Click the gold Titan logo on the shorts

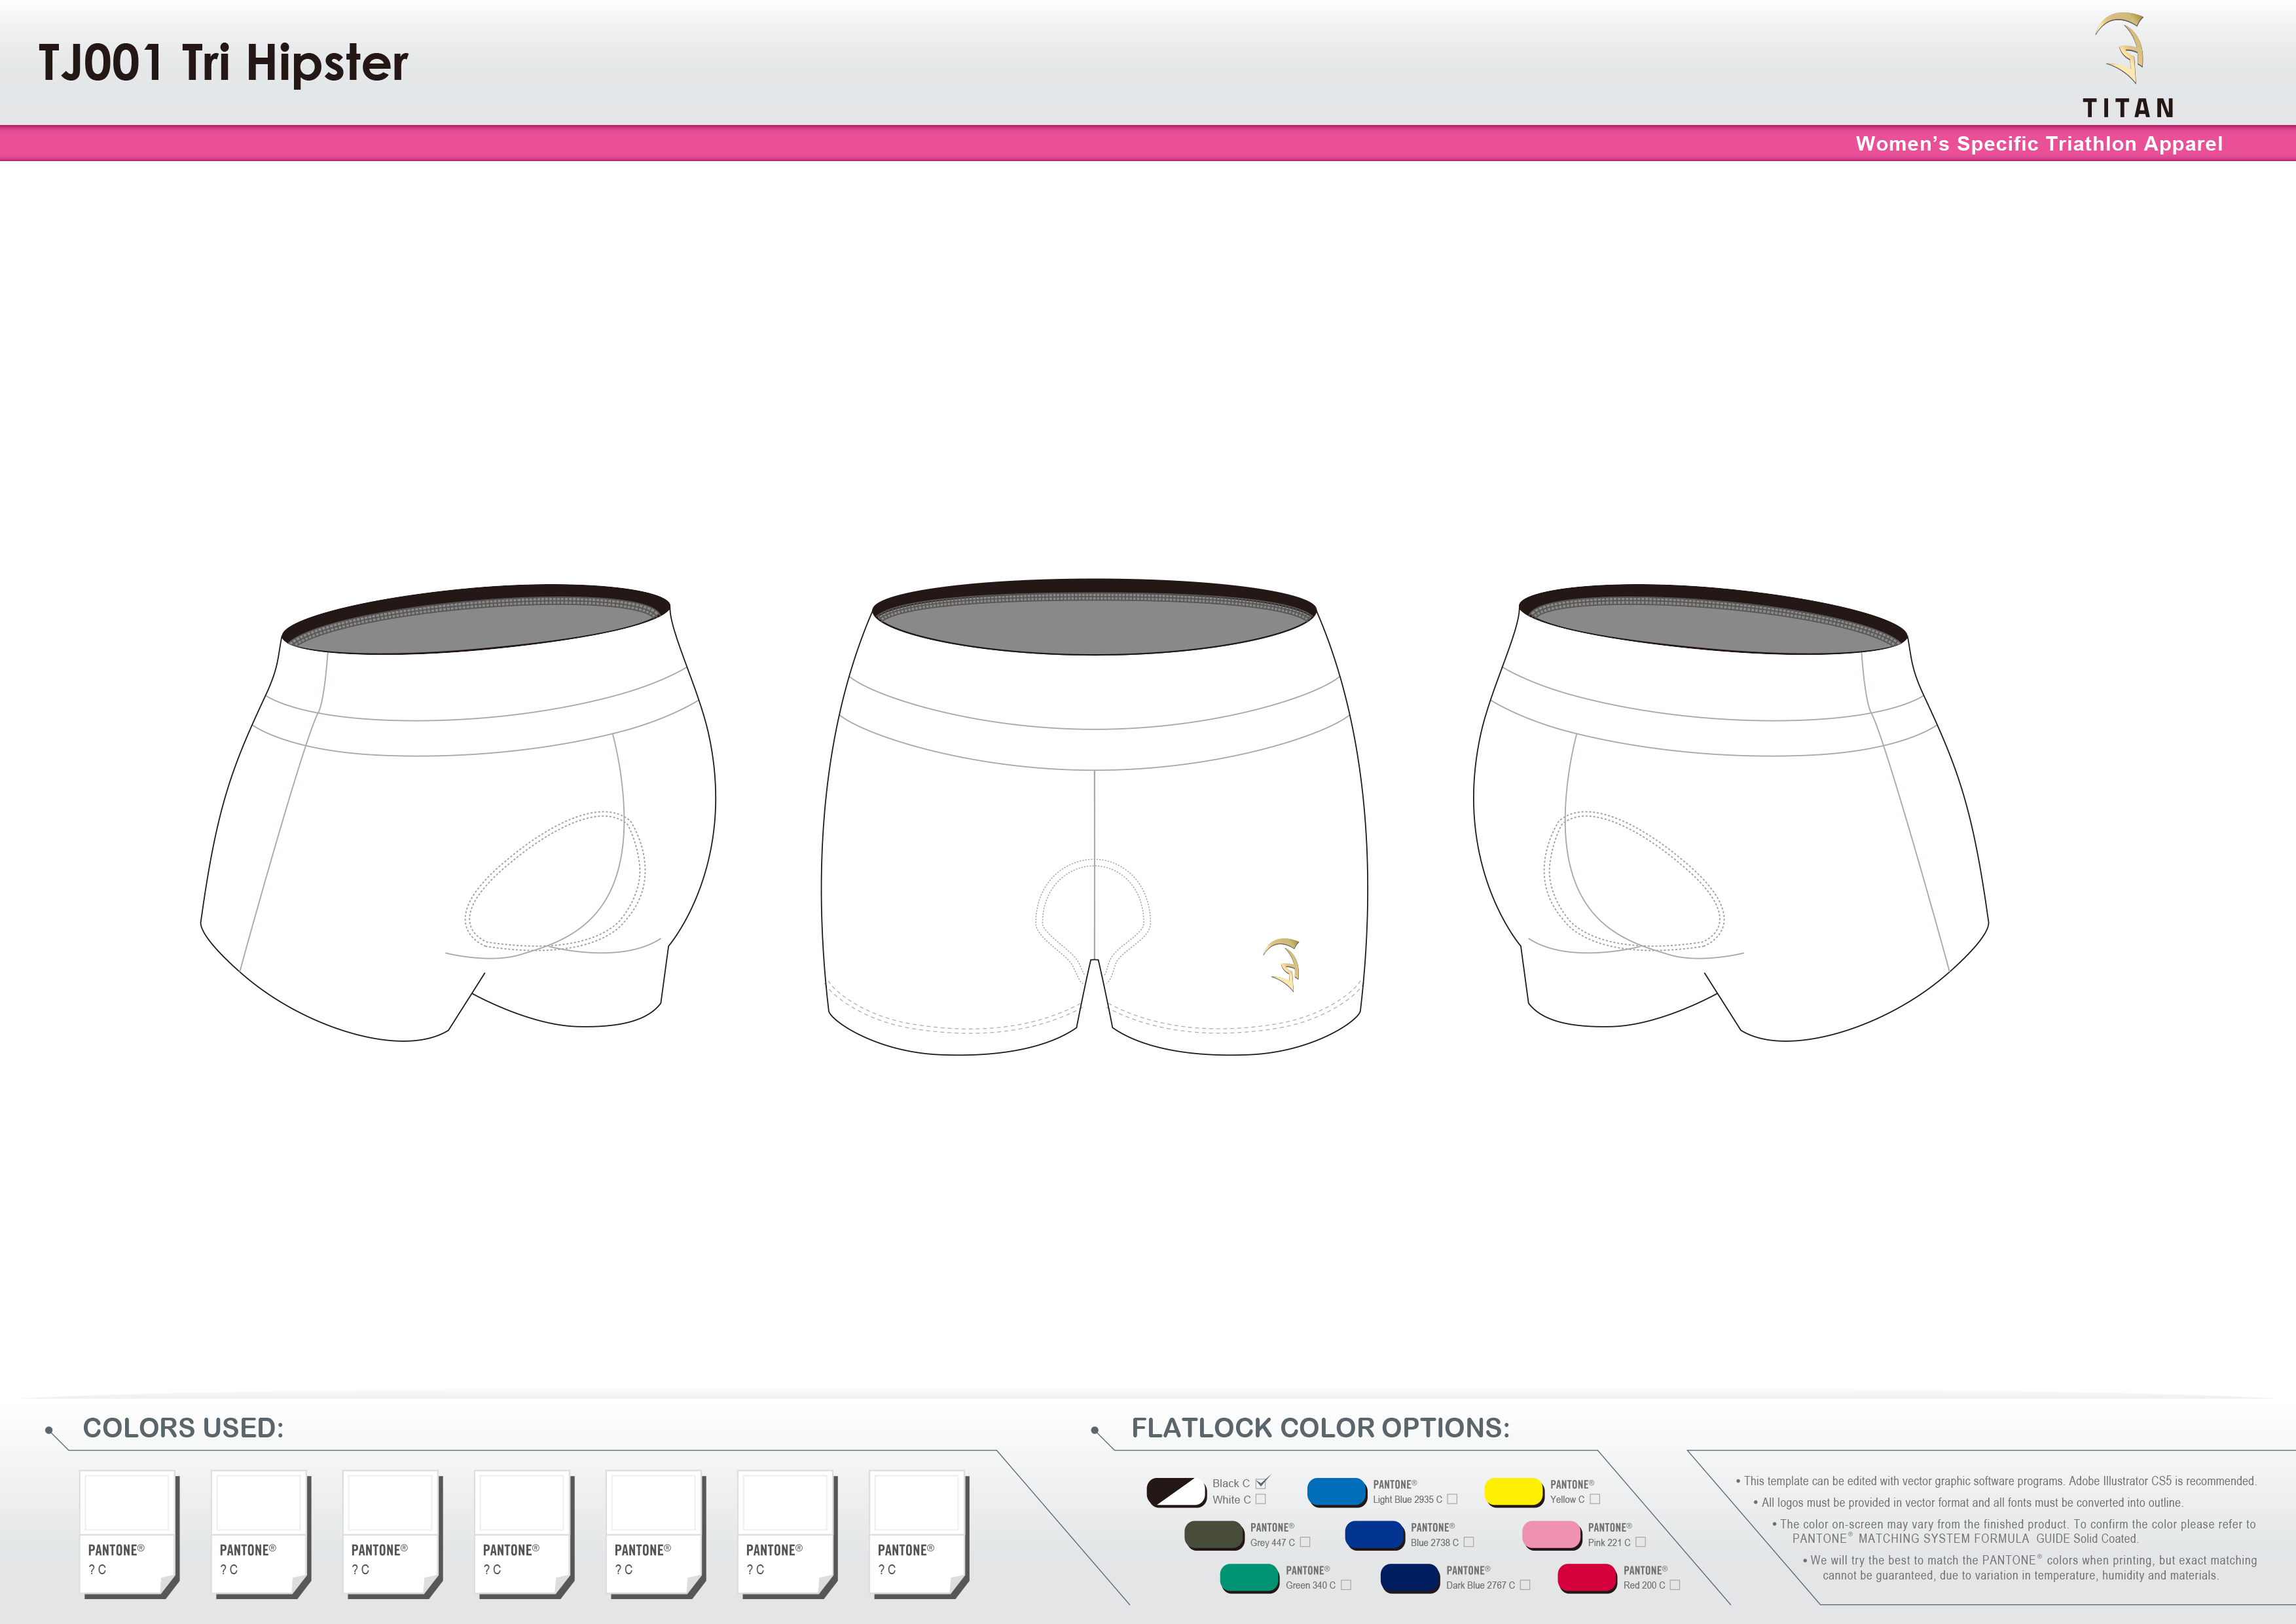1282,964
